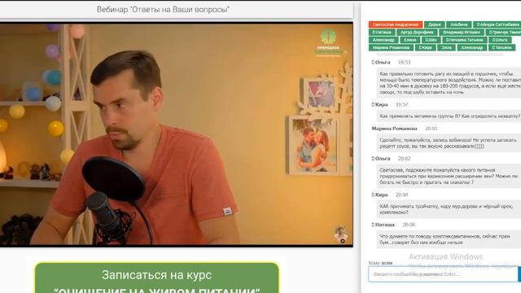Screen dimensions: 521x293
Task: Click the webinar title 'Ответы на Ваши вопросы'
Action: pyautogui.click(x=163, y=9)
